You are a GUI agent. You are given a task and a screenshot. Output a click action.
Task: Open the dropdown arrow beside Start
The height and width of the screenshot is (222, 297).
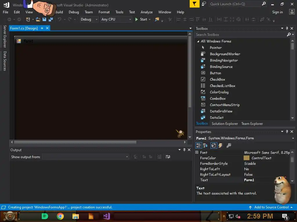150,19
